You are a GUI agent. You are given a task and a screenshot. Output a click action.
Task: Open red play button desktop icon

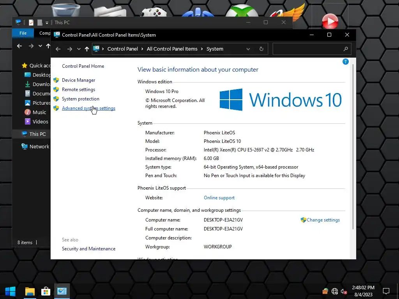pos(330,21)
